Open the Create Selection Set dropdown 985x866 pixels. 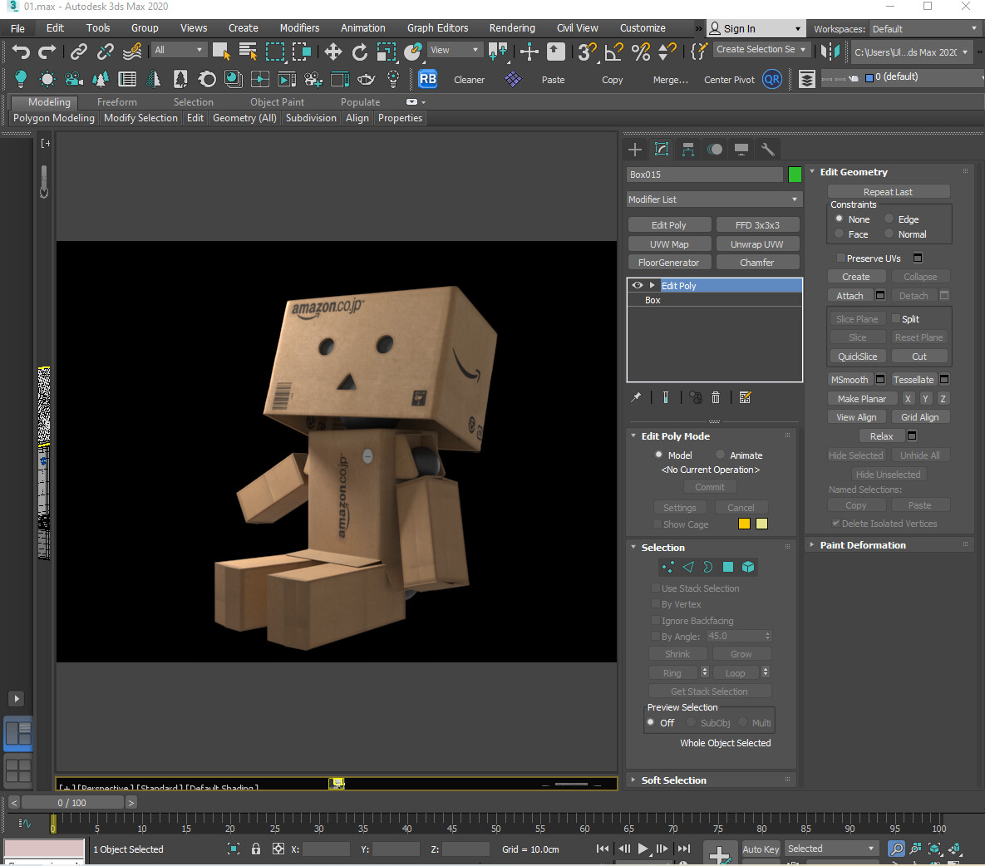[x=761, y=49]
